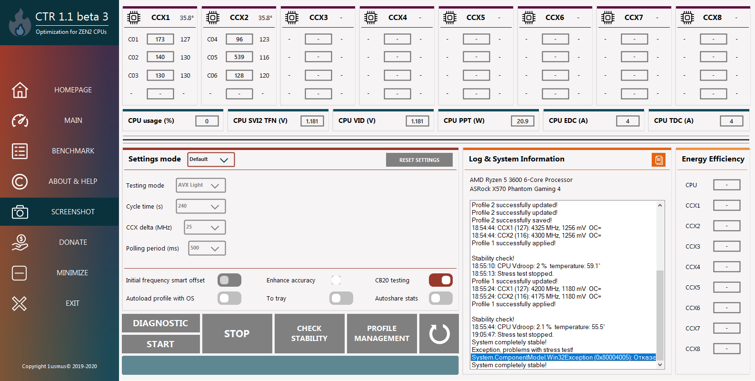Open PROFILE MANAGEMENT
The height and width of the screenshot is (381, 755).
click(382, 334)
